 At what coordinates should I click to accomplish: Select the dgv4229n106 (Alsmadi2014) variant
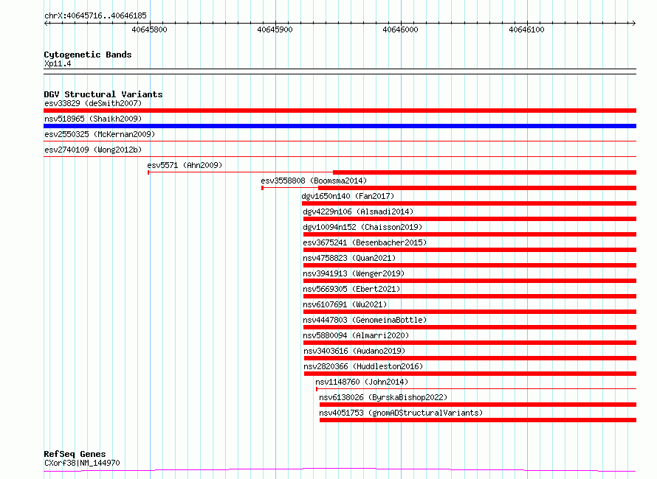pyautogui.click(x=358, y=211)
